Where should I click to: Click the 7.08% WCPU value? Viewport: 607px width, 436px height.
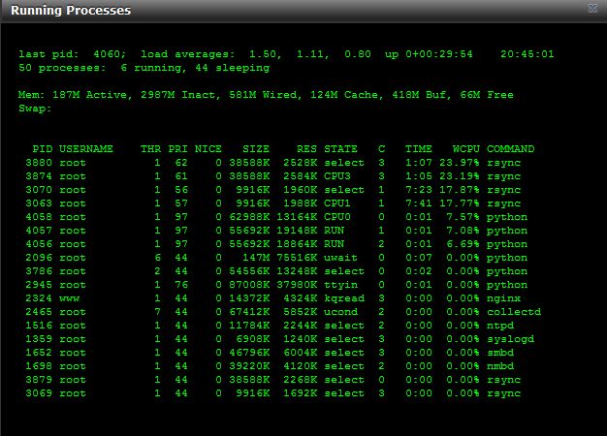[463, 231]
